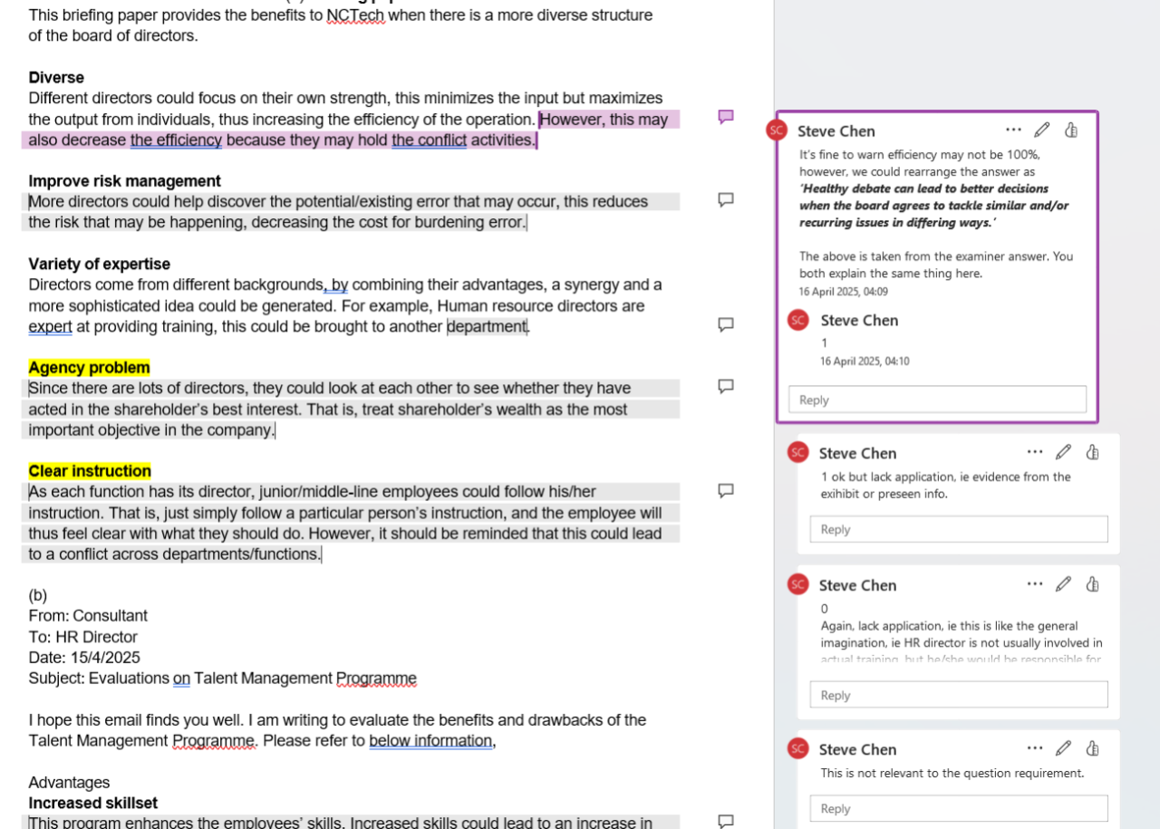Click comment marker beside Variety of expertise paragraph
Screen dimensions: 1160x829
coord(725,324)
